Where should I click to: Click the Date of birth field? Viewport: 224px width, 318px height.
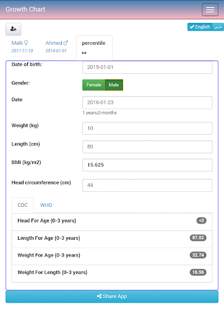pos(147,67)
